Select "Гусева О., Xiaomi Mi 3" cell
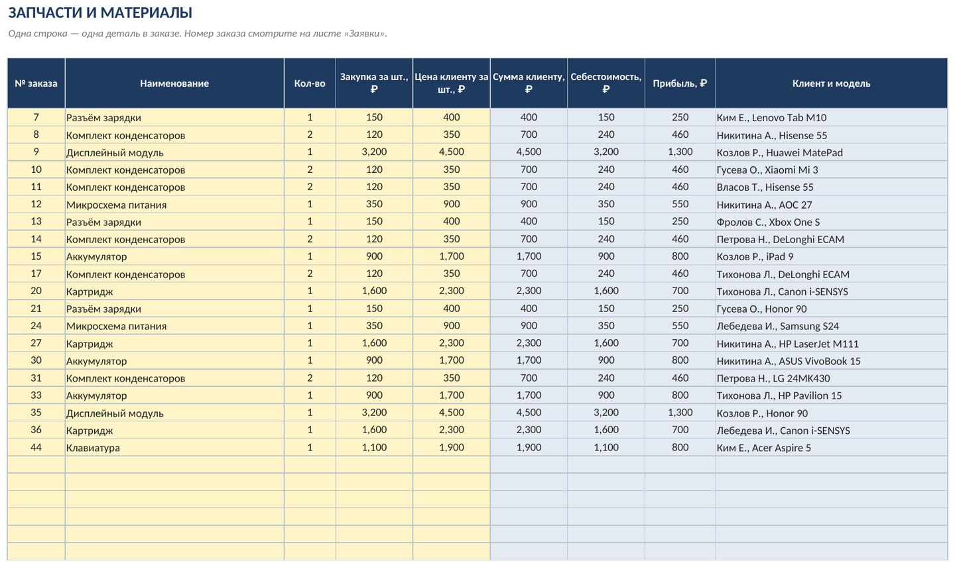This screenshot has width=955, height=567. [x=832, y=170]
